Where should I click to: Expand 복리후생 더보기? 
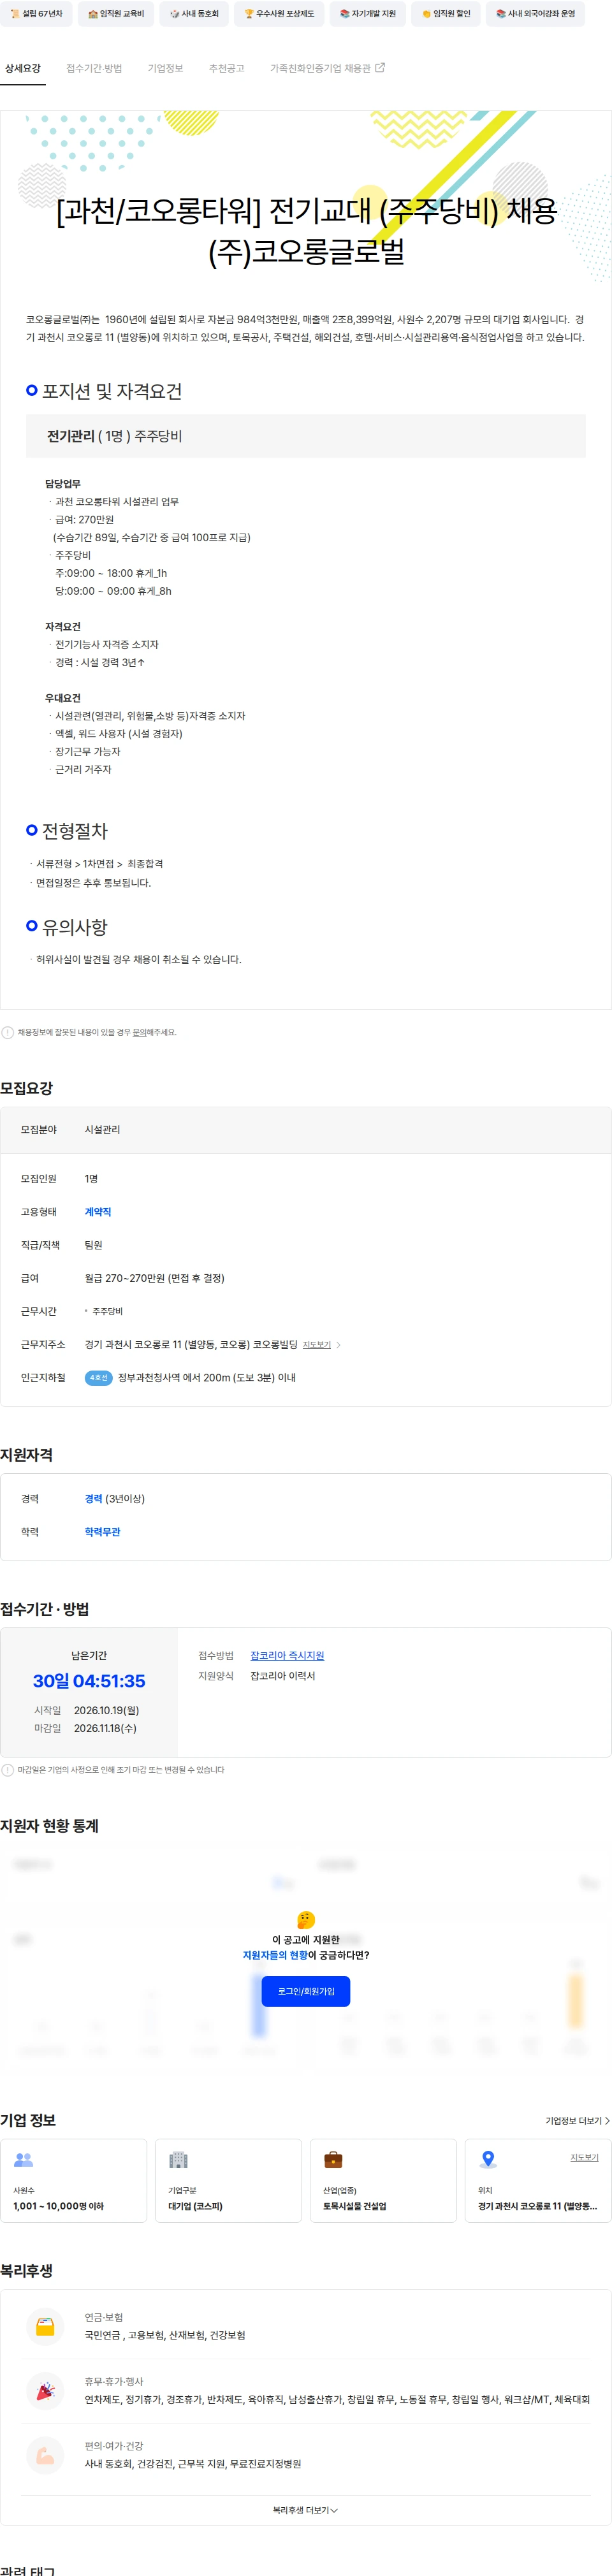point(305,2510)
